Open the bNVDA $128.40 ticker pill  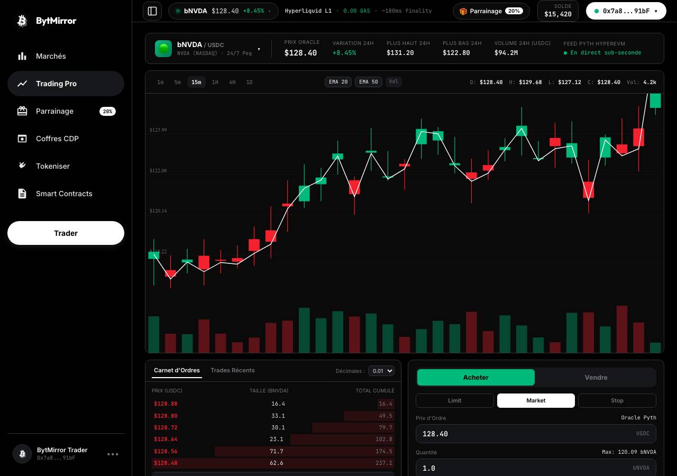223,11
